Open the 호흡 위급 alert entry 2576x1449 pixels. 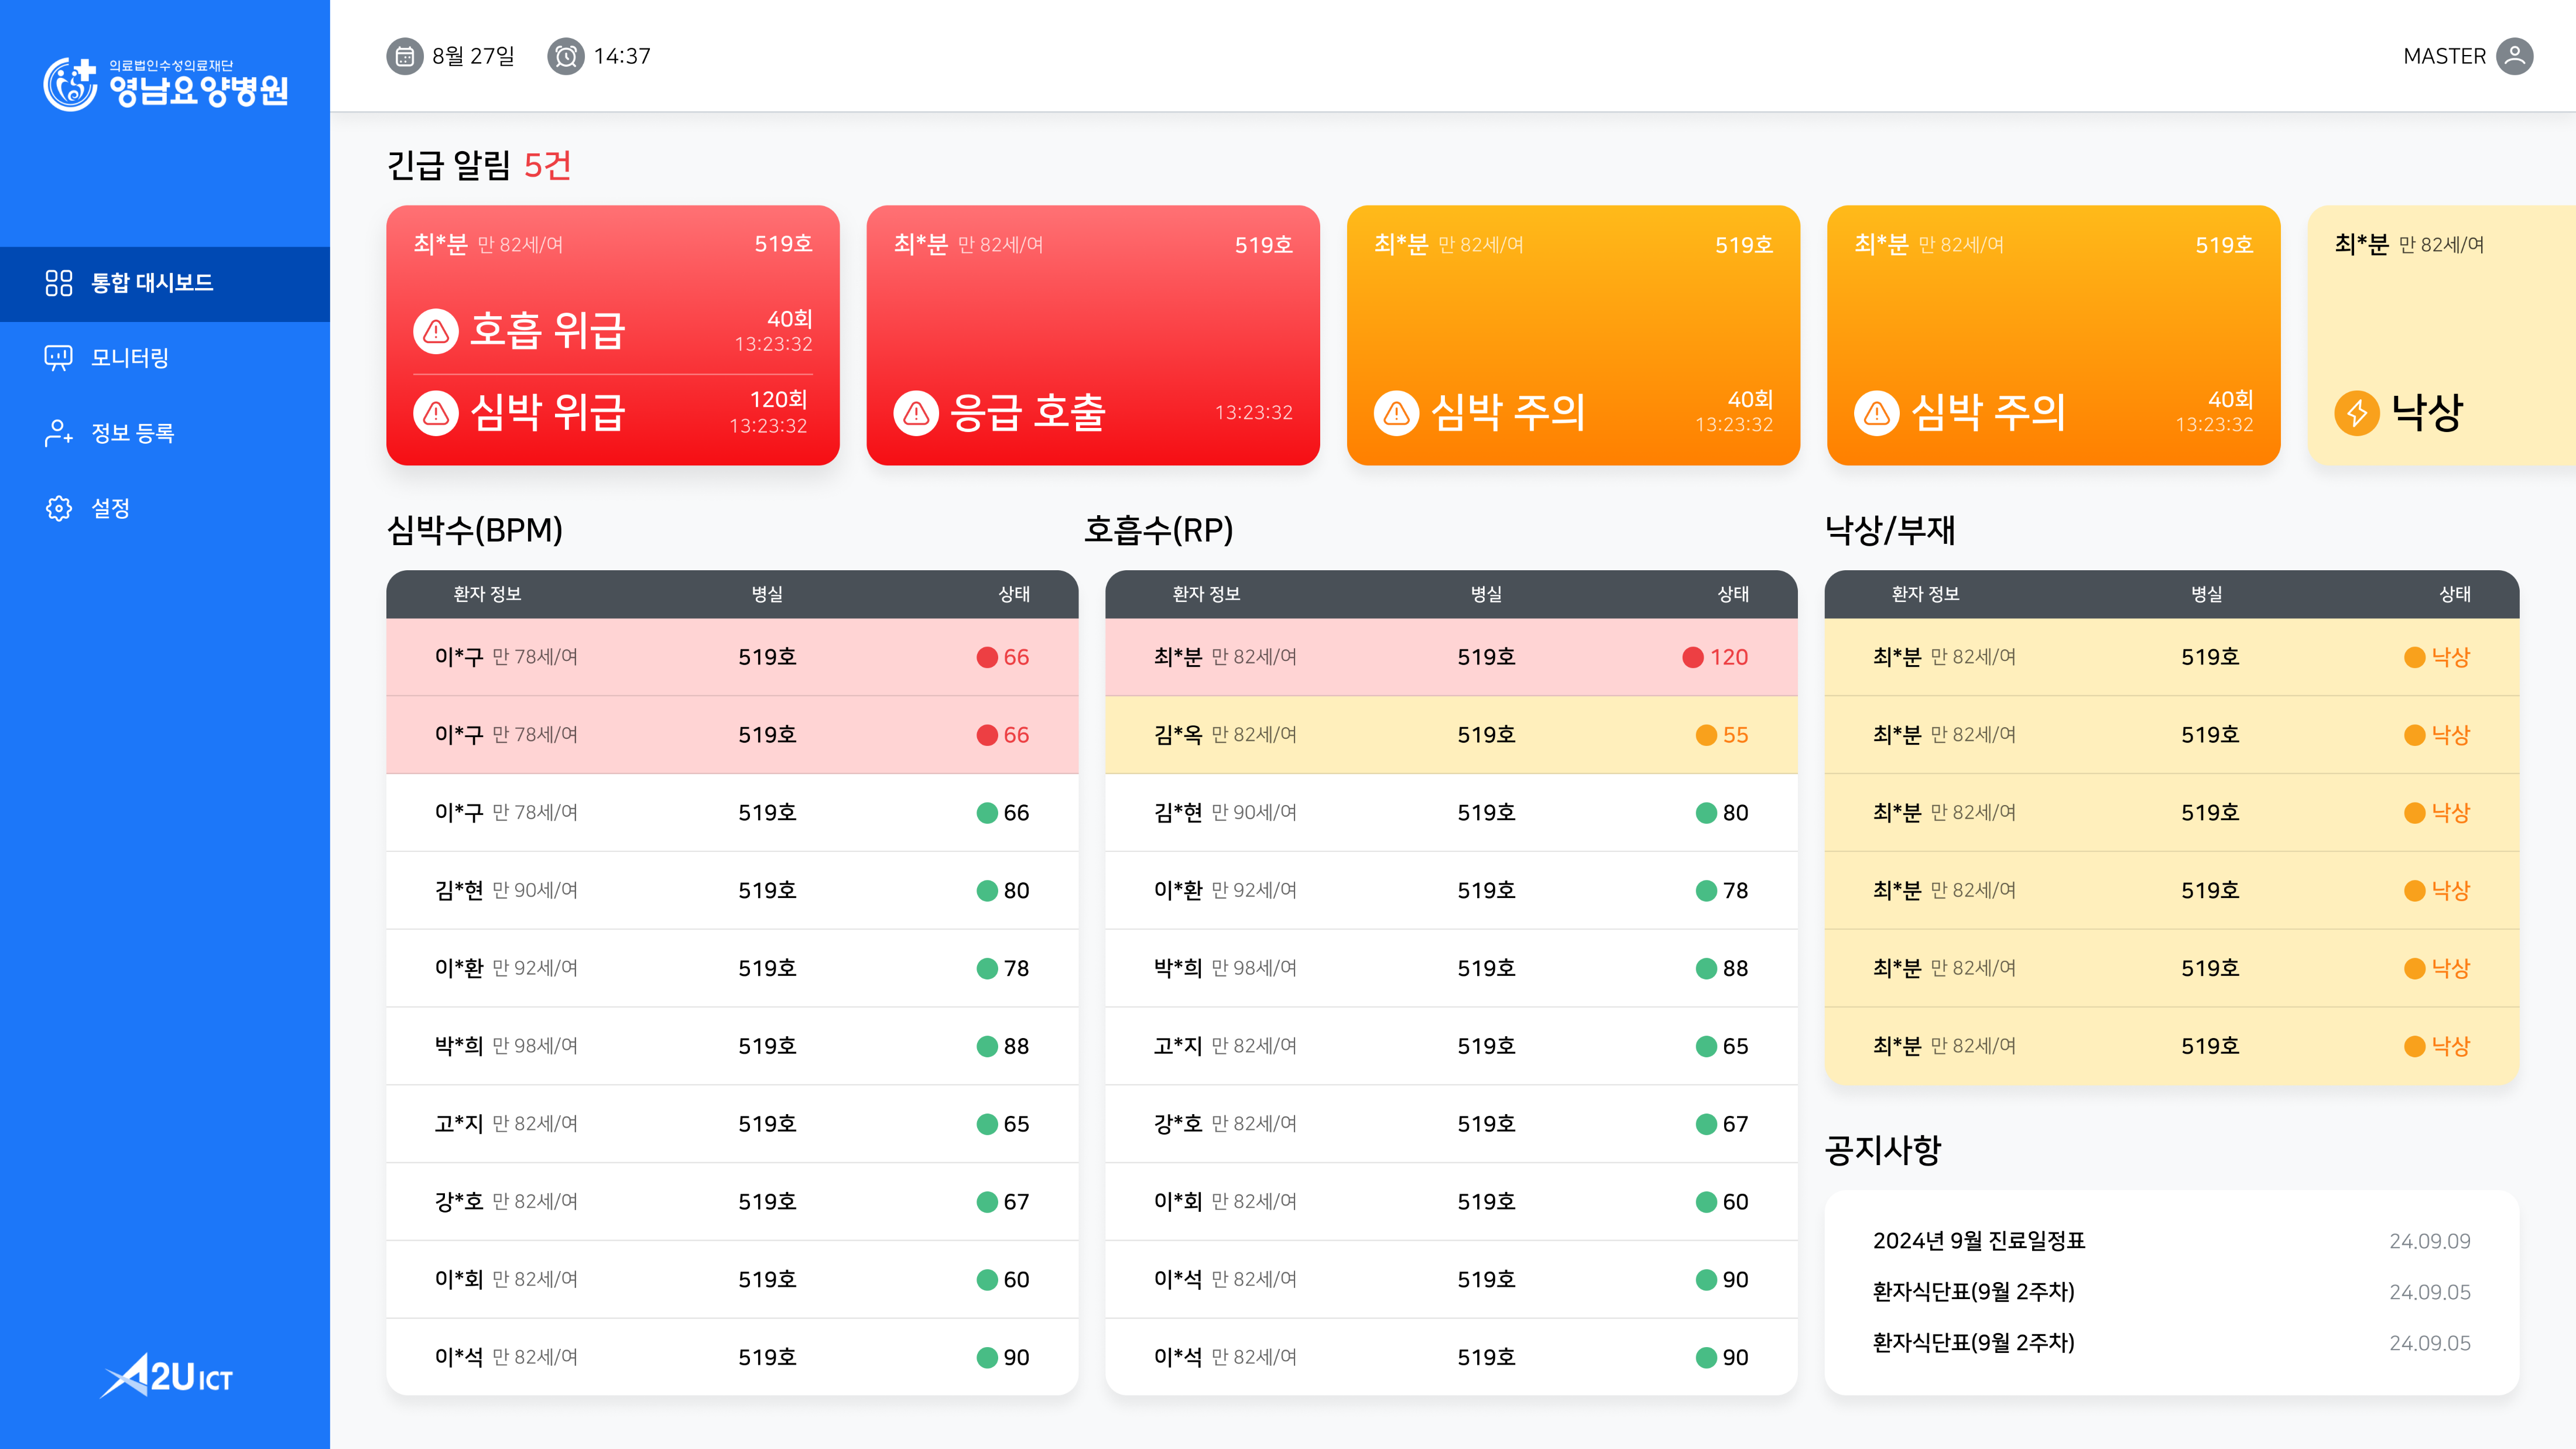click(613, 331)
